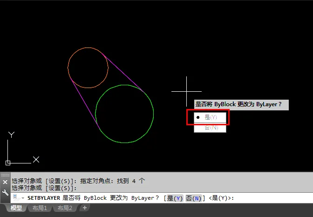Image resolution: width=313 pixels, height=217 pixels.
Task: Open the command line customize wrench
Action: click(x=5, y=192)
